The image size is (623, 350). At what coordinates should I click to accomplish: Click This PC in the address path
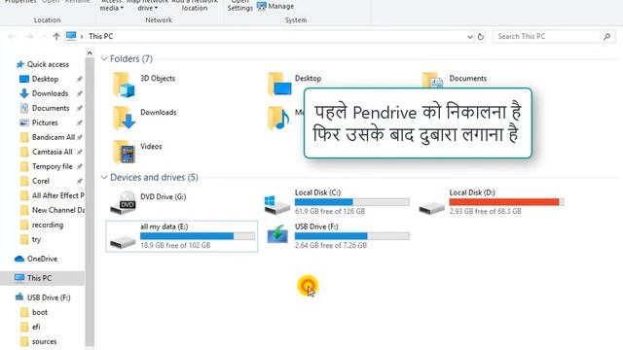tap(101, 36)
